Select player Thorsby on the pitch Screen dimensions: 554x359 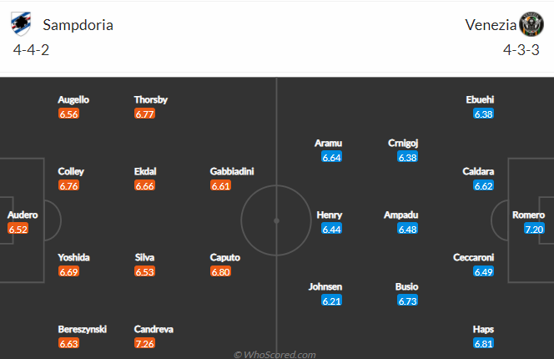coord(151,99)
